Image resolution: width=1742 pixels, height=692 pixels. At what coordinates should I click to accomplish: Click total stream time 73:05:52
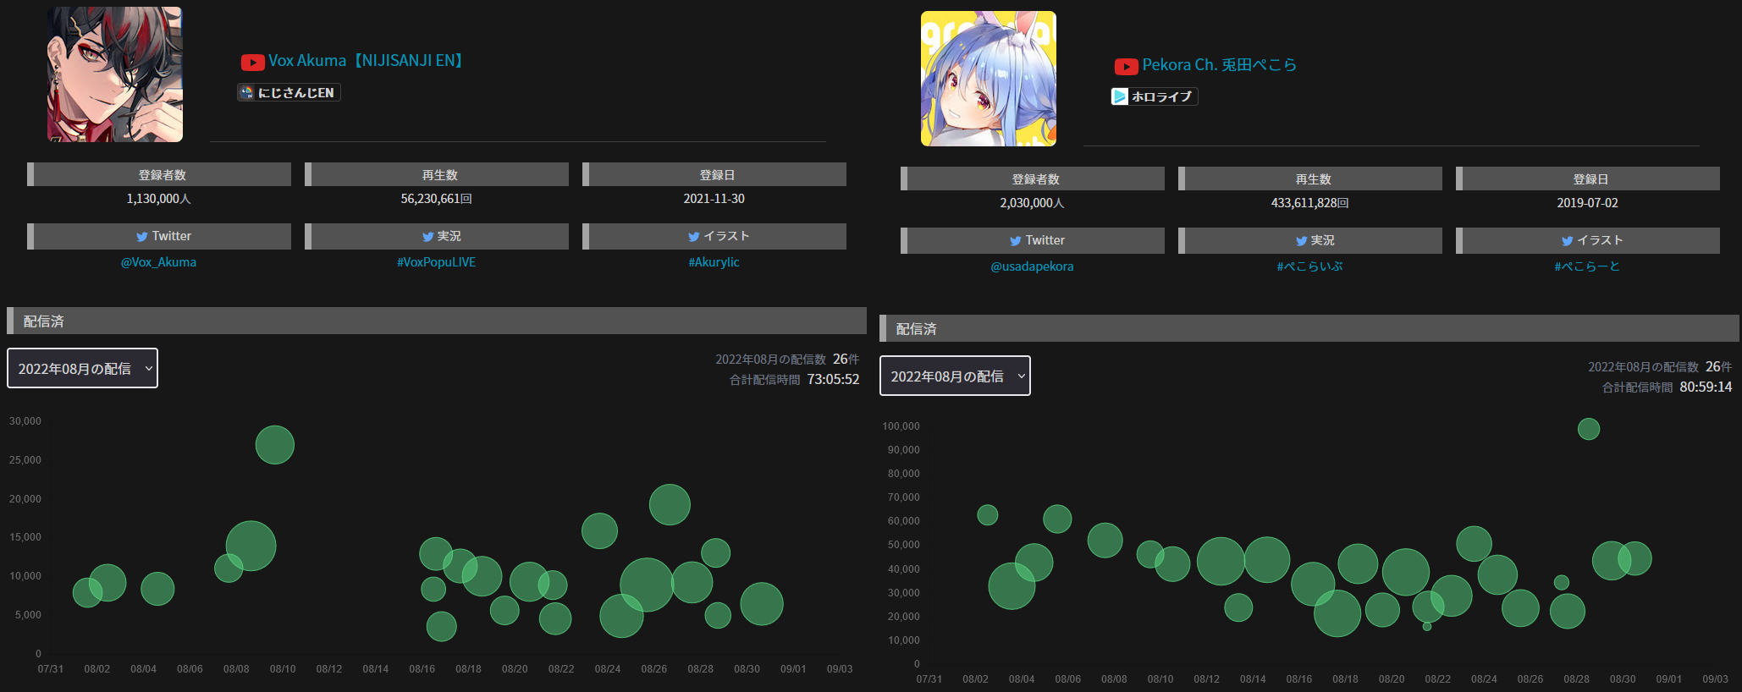(x=833, y=380)
